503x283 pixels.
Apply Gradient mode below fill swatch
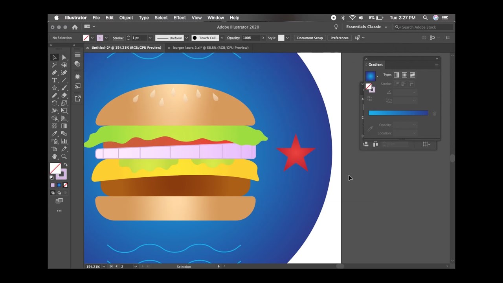(x=59, y=185)
